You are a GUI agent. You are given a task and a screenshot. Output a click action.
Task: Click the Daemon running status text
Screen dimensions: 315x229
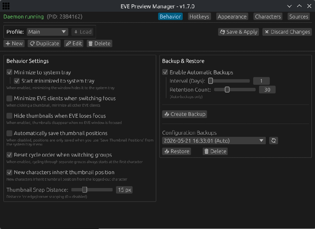click(x=23, y=17)
